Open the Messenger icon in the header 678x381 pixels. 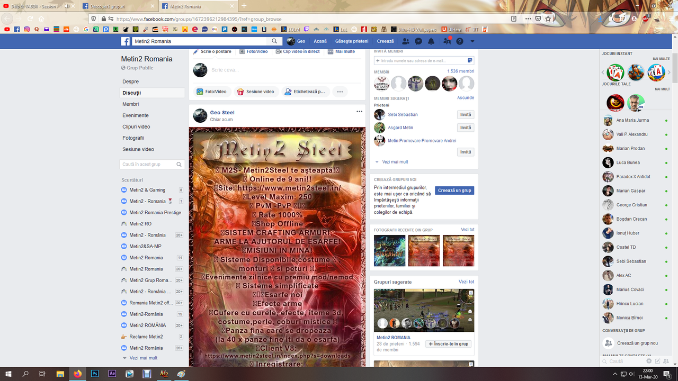pos(418,41)
